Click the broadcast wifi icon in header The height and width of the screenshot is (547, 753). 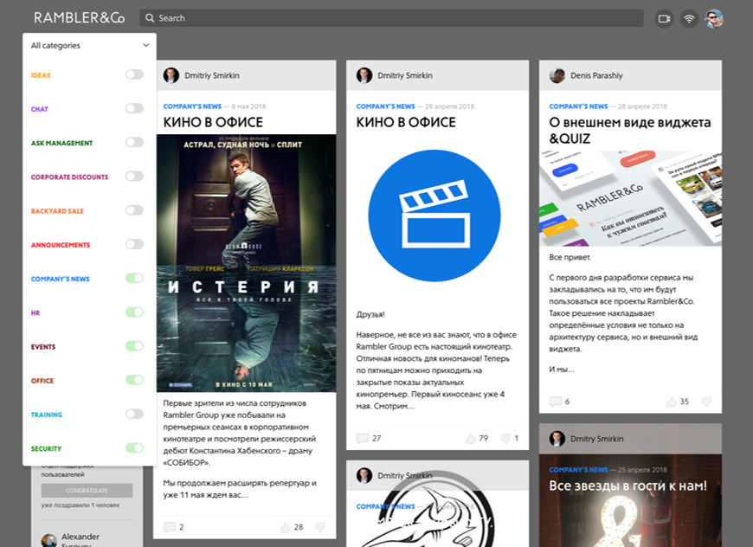tap(689, 19)
